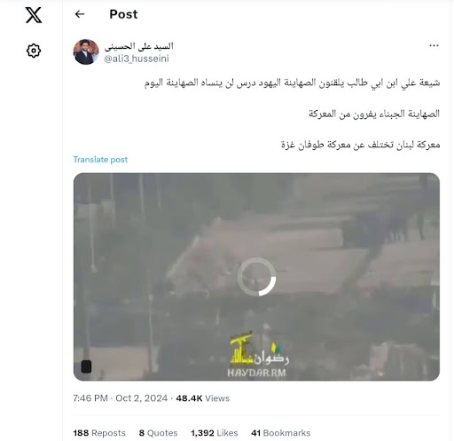Click the X logo in the sidebar
Screen dimensions: 454x441
pos(34,15)
